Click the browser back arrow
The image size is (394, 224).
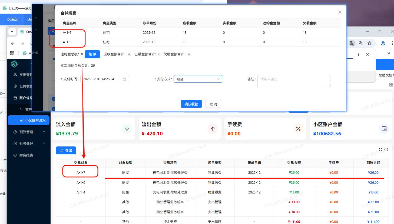[13, 43]
